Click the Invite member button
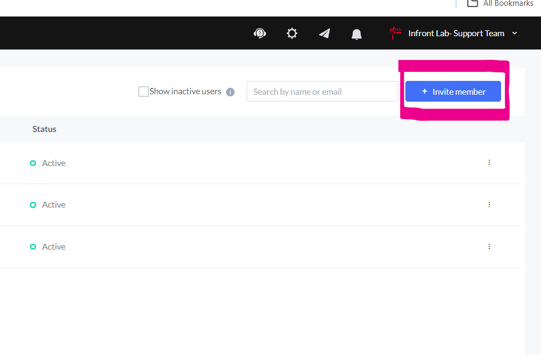This screenshot has height=355, width=541. [x=453, y=91]
